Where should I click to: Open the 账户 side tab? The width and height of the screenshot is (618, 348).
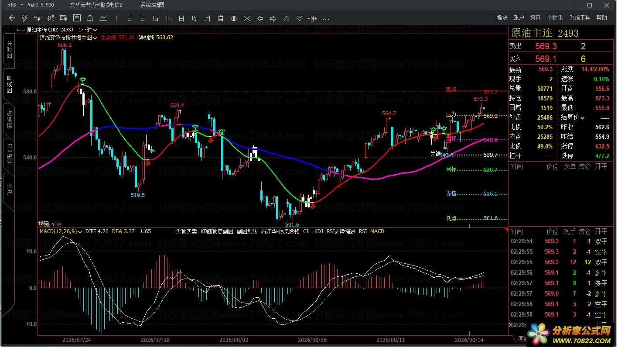pos(9,189)
